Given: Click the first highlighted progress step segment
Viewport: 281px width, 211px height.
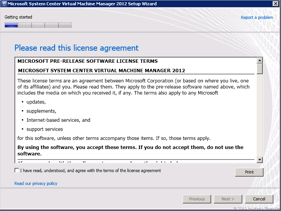Looking at the screenshot, I should point(11,25).
